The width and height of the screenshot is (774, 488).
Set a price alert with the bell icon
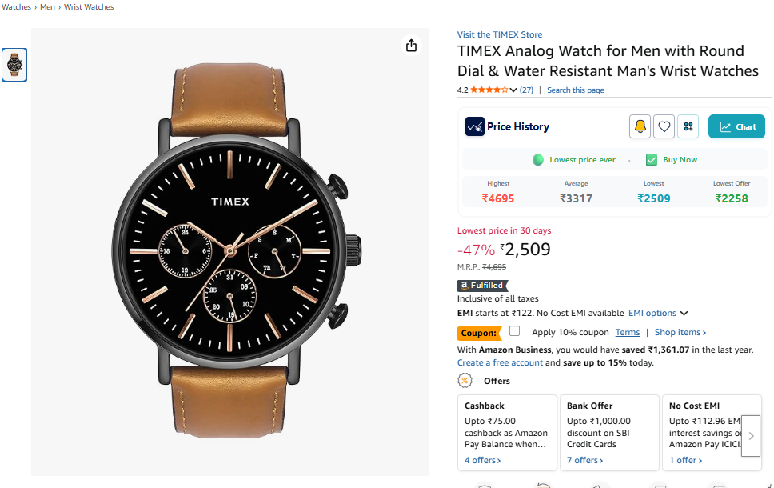[x=640, y=126]
